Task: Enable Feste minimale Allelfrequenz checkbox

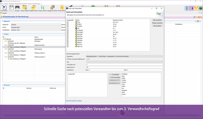Action: (67, 59)
